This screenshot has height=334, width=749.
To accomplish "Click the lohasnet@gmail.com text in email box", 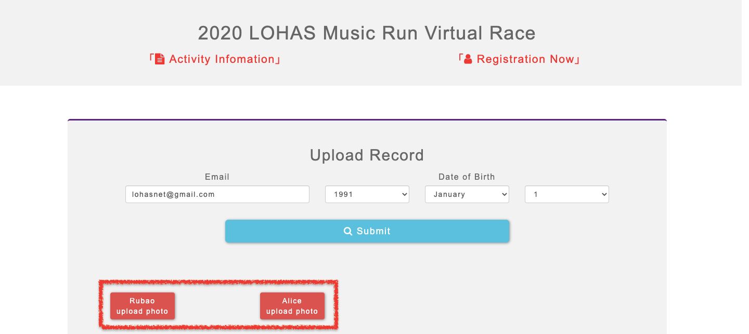I will coord(173,194).
